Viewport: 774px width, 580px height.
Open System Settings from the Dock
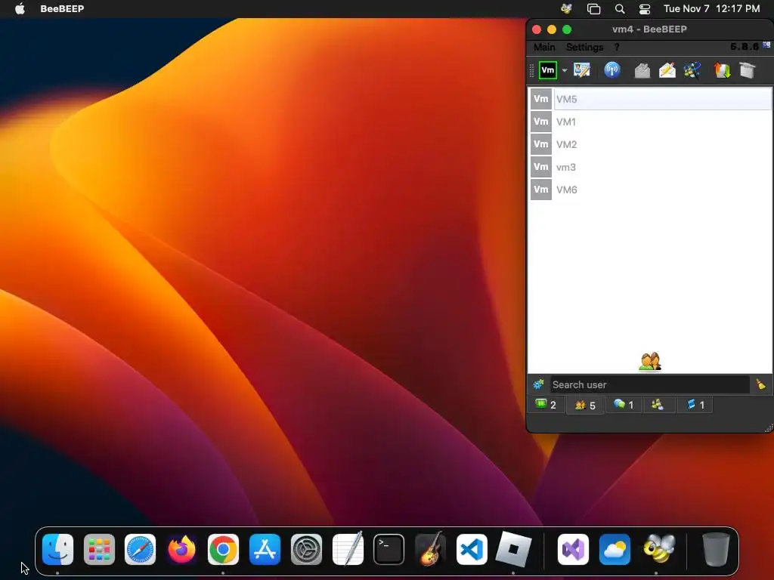click(306, 549)
